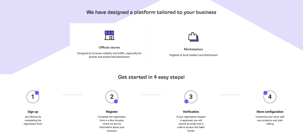Image resolution: width=303 pixels, height=134 pixels.
Task: Click the Sign up step title
Action: click(x=33, y=112)
